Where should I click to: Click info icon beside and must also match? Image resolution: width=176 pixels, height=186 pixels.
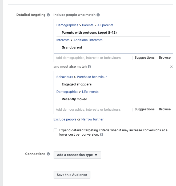click(89, 67)
